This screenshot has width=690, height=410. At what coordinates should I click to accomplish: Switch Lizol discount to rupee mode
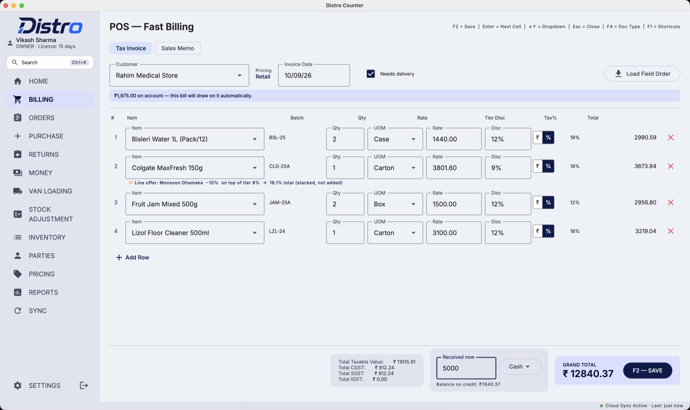(538, 231)
